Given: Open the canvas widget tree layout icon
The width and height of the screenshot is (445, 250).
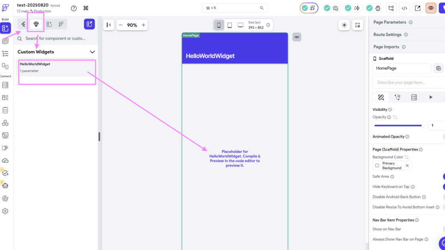Looking at the screenshot, I should click(358, 25).
